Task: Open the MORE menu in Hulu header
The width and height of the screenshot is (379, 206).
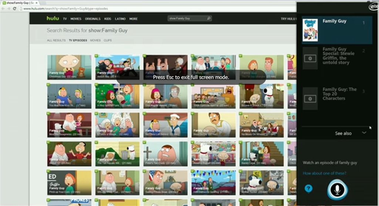Action: [133, 19]
